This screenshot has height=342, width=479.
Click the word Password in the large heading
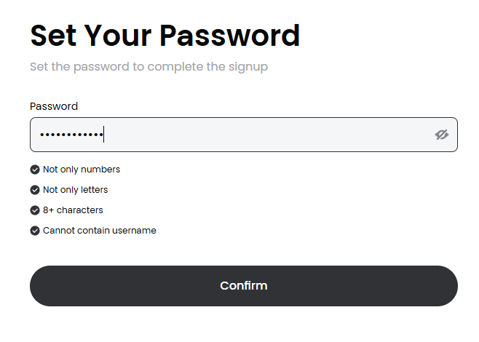point(230,36)
